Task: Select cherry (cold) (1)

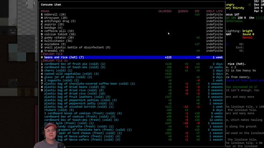Action: (x=58, y=70)
